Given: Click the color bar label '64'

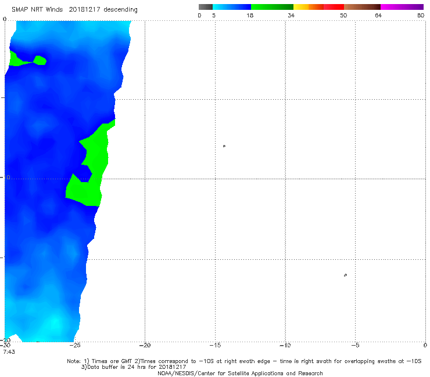Looking at the screenshot, I should coord(378,15).
